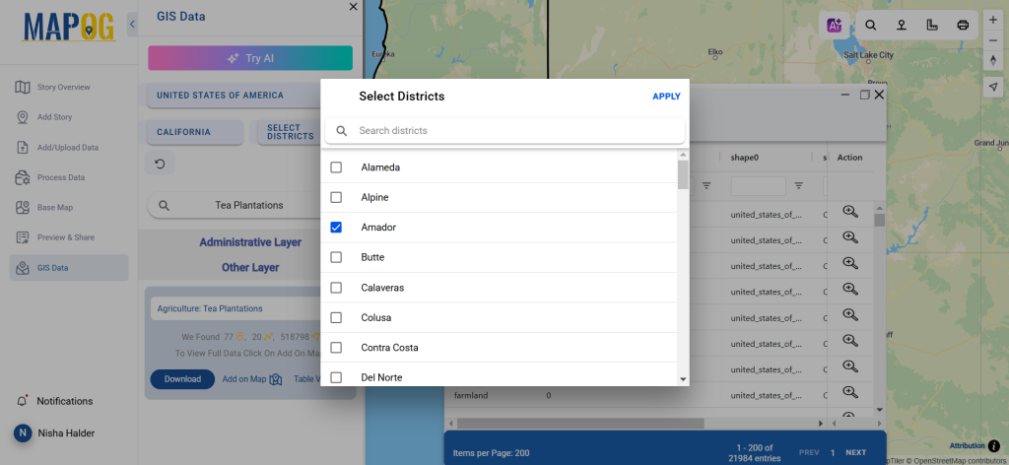Click the Download button
1009x465 pixels.
(x=182, y=379)
